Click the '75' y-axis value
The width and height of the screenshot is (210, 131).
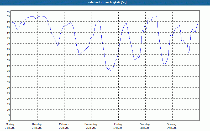click(x=8, y=38)
